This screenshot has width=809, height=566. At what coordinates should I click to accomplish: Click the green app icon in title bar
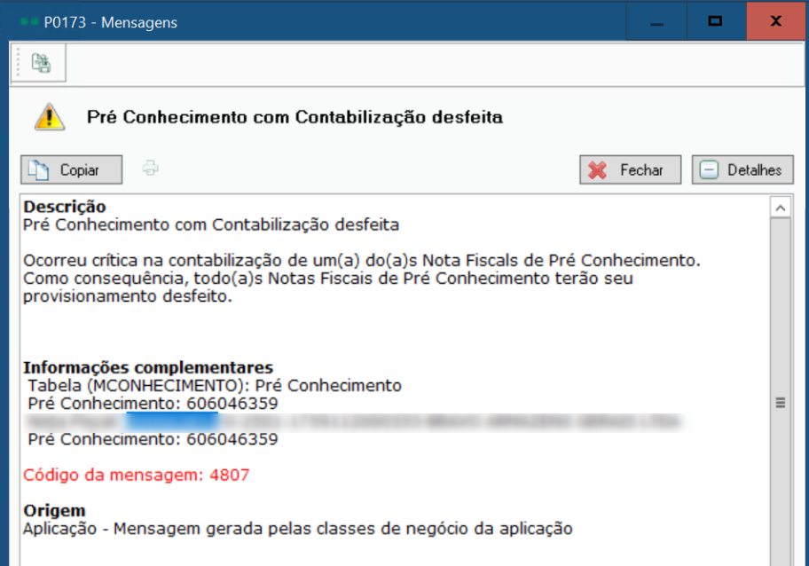point(29,22)
